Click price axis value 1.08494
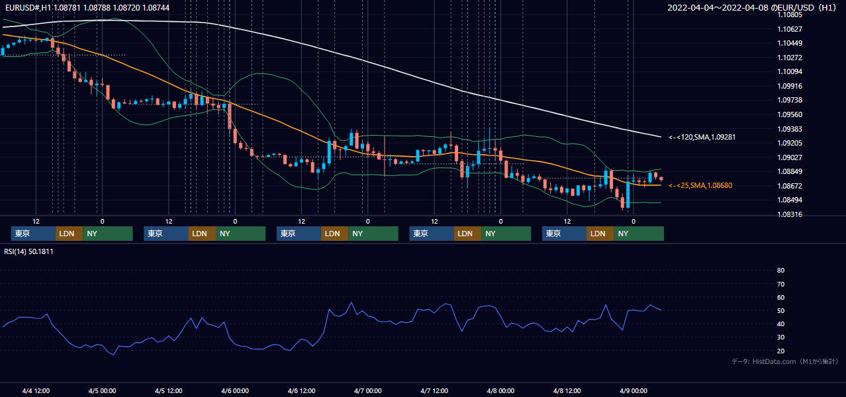The height and width of the screenshot is (397, 846). (790, 200)
